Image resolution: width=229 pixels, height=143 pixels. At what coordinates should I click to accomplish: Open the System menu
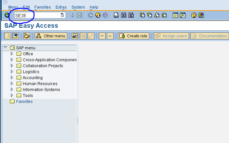point(78,7)
